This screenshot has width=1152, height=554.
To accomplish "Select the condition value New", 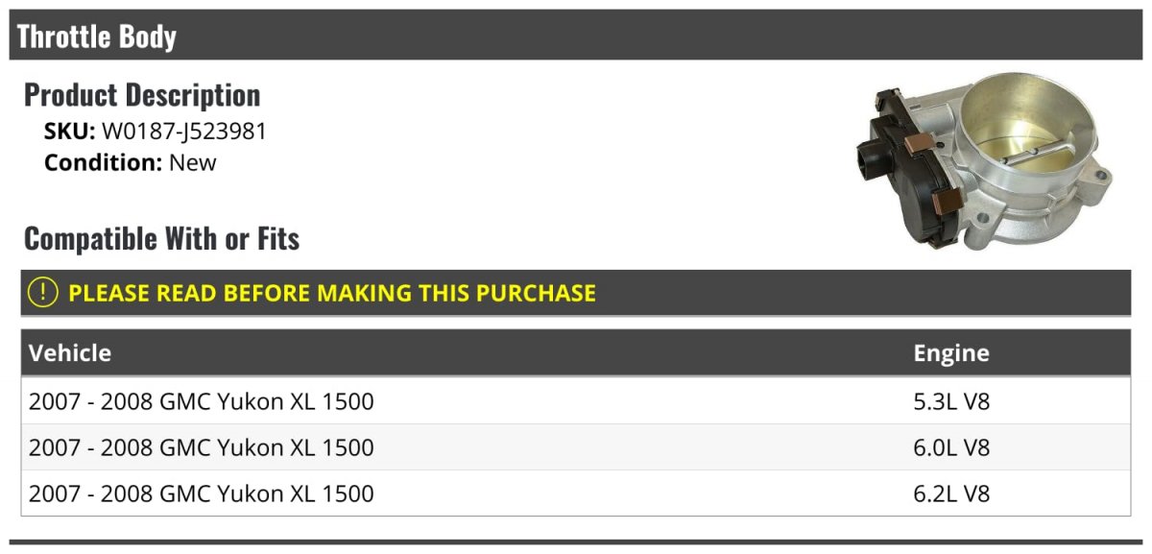I will (193, 162).
